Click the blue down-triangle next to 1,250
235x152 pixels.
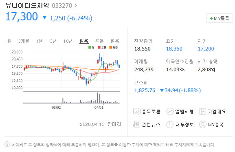click(x=44, y=18)
